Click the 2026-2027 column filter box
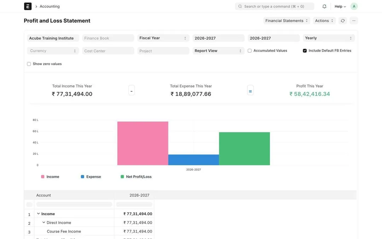Image resolution: width=382 pixels, height=239 pixels. point(134,204)
